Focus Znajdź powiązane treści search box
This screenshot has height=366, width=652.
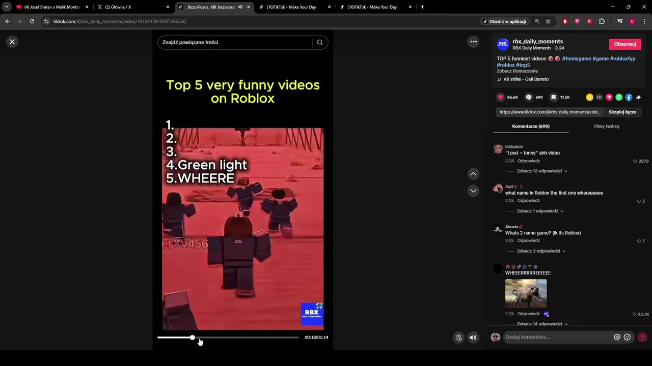(236, 42)
